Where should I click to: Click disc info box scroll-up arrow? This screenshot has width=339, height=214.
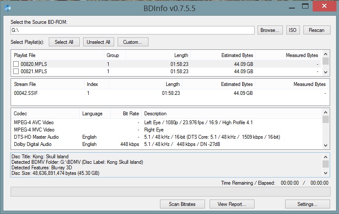tap(325, 157)
